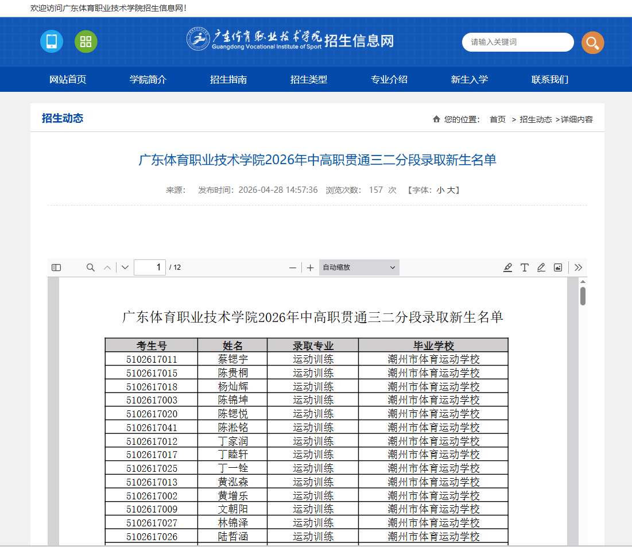Click the name 黄泓森
This screenshot has height=547, width=632.
(x=233, y=482)
